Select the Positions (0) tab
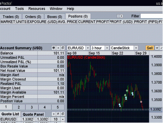Screen dimensions: 163x123 point(78,16)
